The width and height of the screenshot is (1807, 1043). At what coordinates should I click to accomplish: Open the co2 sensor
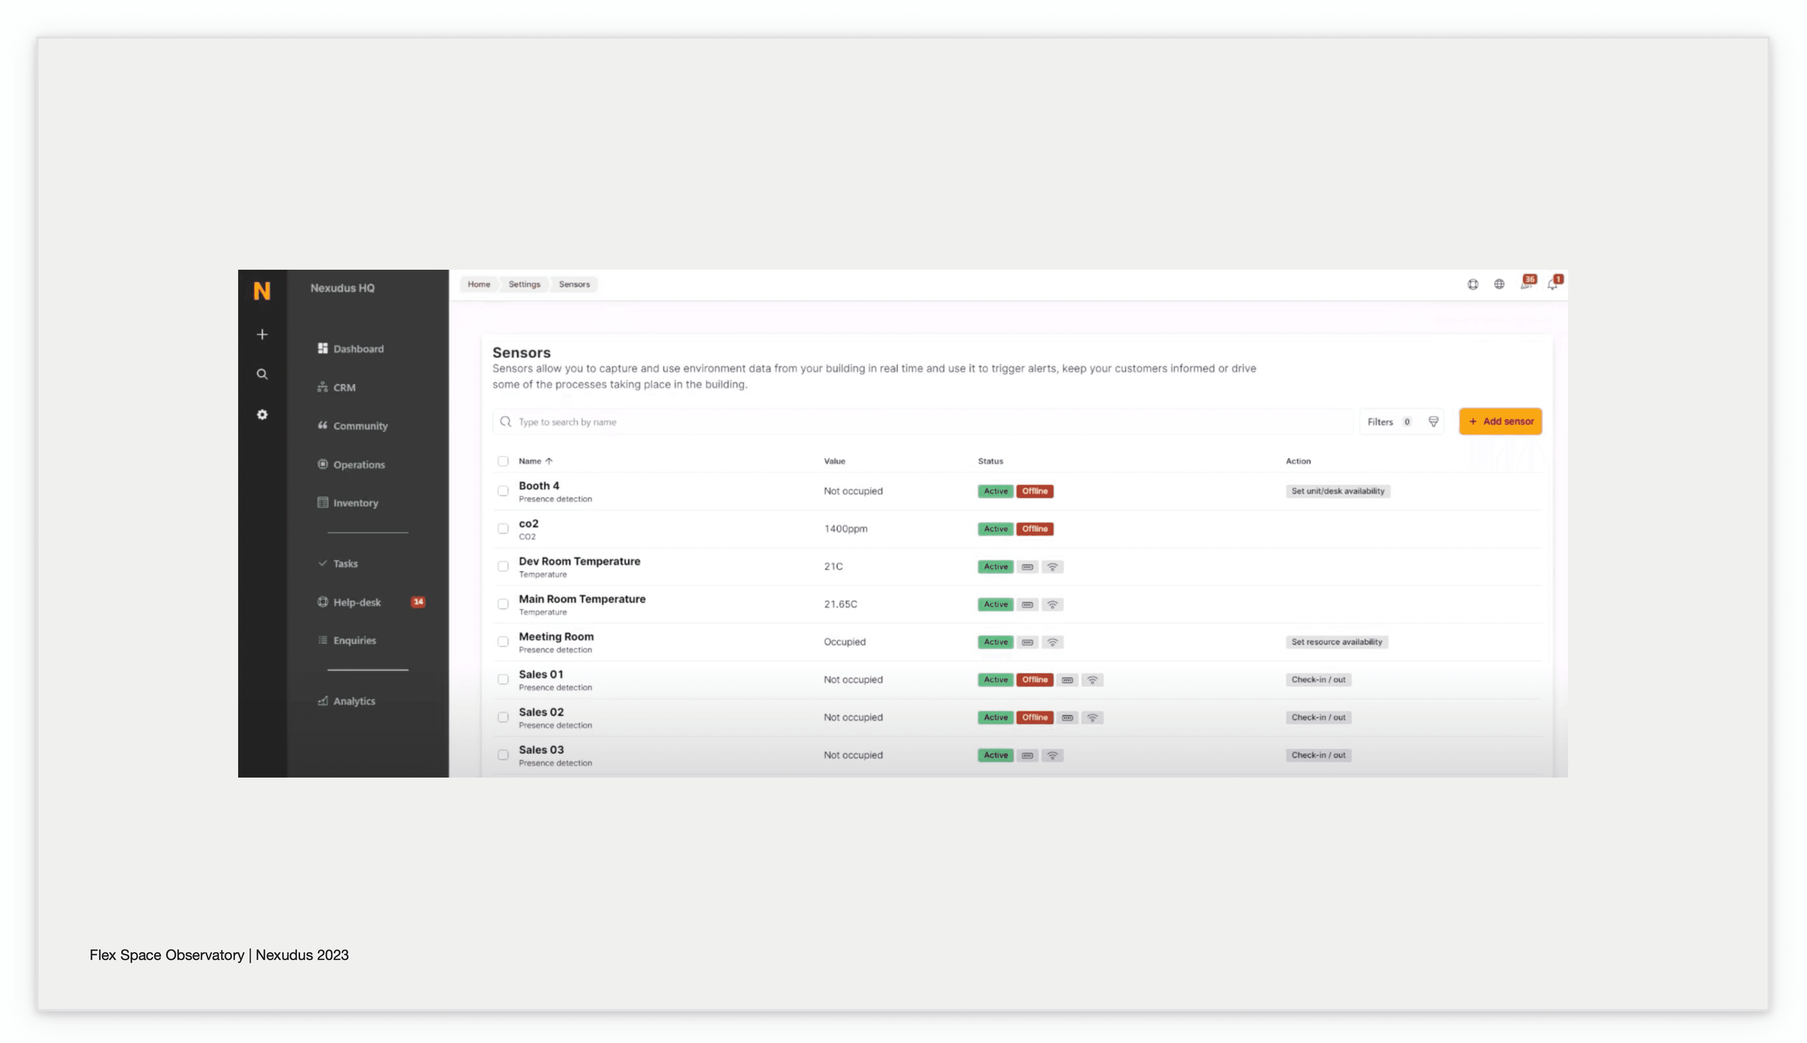(x=529, y=524)
